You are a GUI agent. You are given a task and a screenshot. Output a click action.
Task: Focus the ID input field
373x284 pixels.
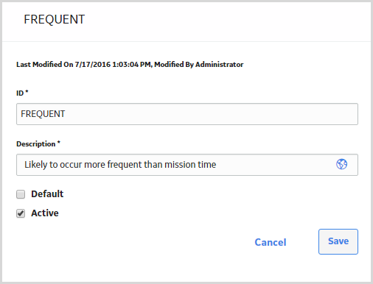[187, 114]
